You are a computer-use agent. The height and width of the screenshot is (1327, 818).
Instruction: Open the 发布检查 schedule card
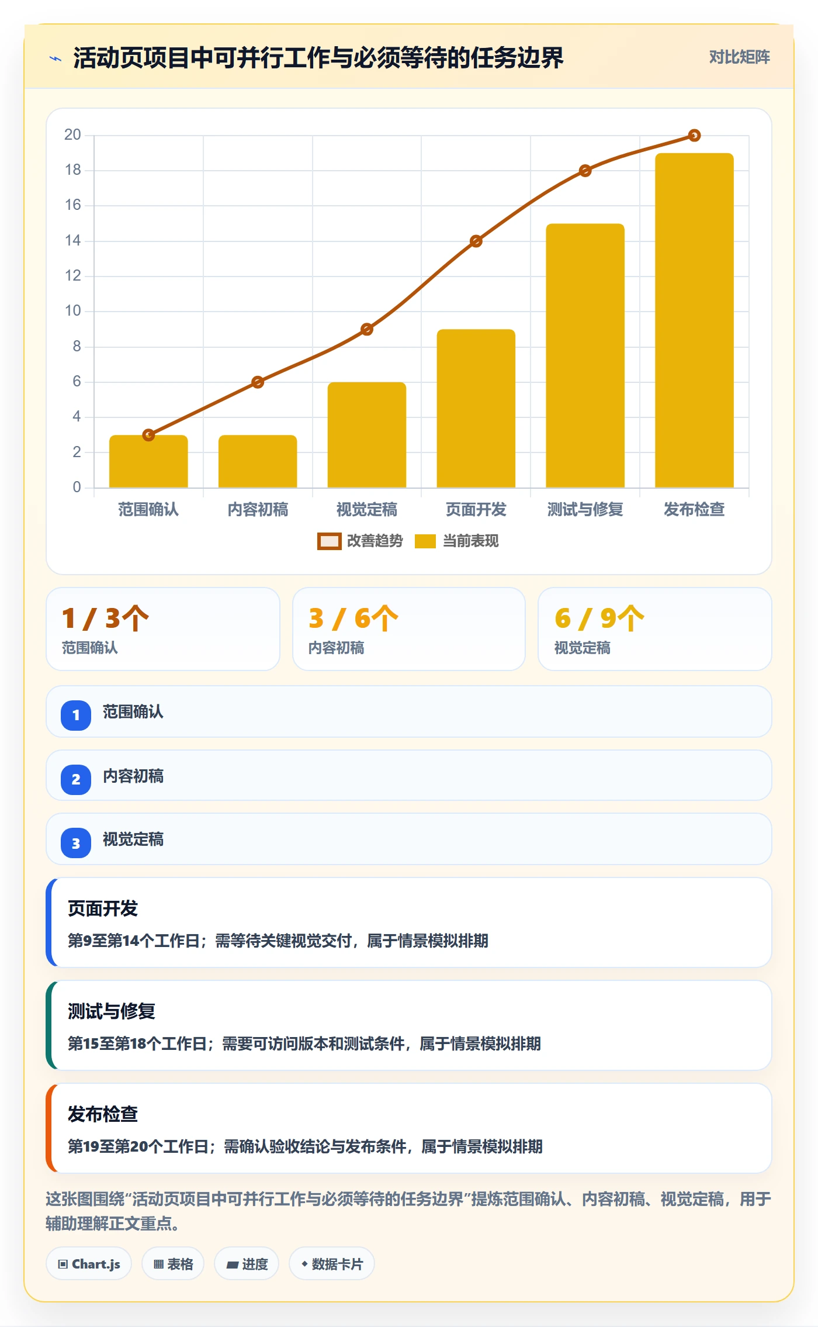[409, 1128]
